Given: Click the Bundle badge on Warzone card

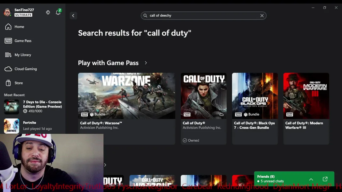Looking at the screenshot, I should [x=98, y=114].
